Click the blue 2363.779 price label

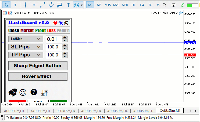pyautogui.click(x=190, y=43)
